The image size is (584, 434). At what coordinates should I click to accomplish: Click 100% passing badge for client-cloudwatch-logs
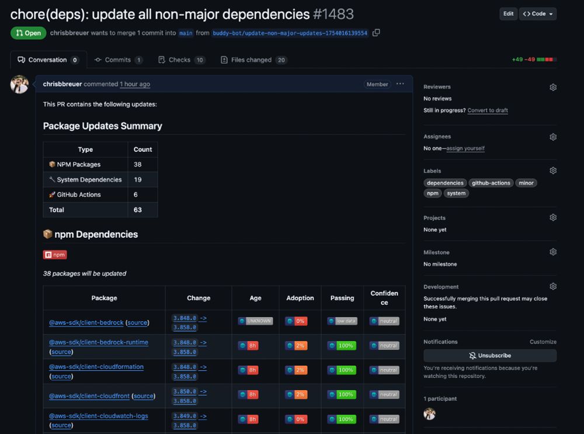[x=342, y=419]
